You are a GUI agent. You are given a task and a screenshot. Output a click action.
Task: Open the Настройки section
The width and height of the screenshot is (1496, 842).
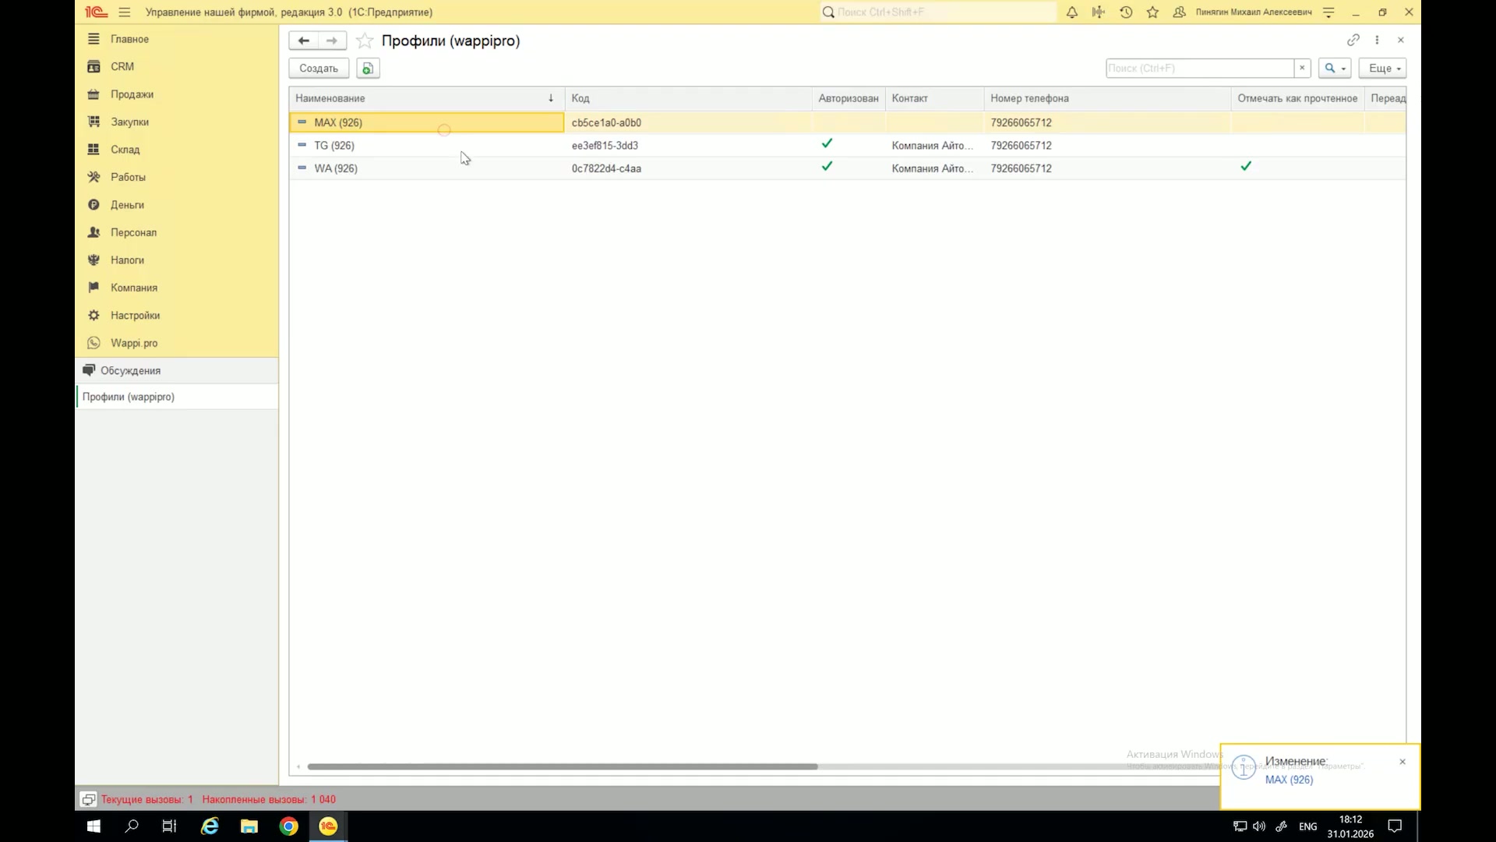[135, 315]
